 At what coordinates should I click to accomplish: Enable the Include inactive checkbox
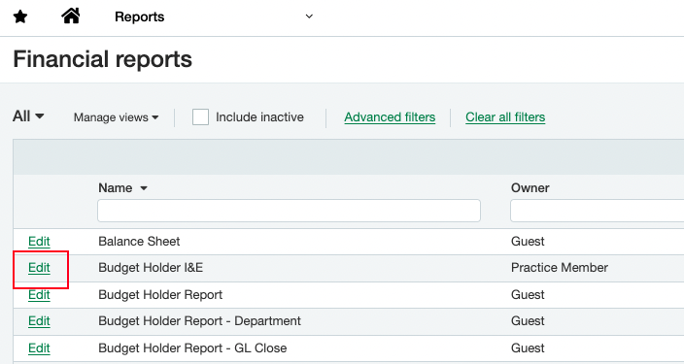coord(201,117)
